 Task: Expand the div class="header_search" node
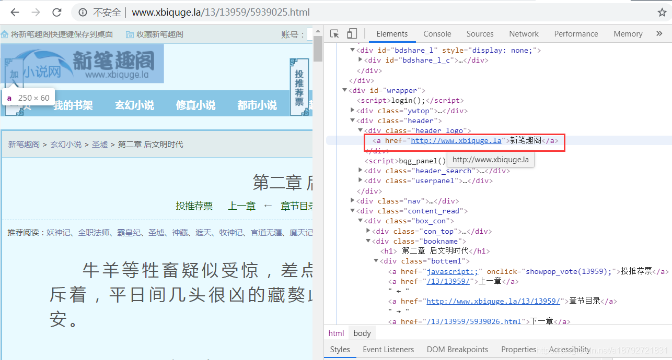pyautogui.click(x=361, y=171)
